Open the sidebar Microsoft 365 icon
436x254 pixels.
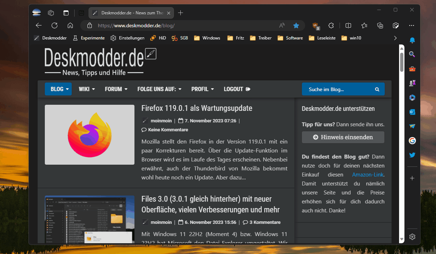pos(412,98)
